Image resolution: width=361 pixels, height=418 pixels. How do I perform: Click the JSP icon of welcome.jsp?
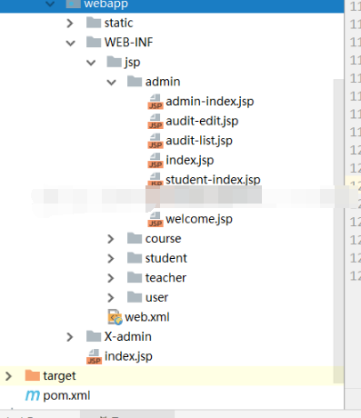coord(155,219)
